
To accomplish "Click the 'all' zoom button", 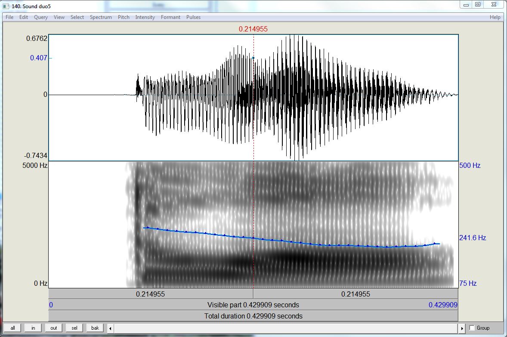I will [x=12, y=328].
